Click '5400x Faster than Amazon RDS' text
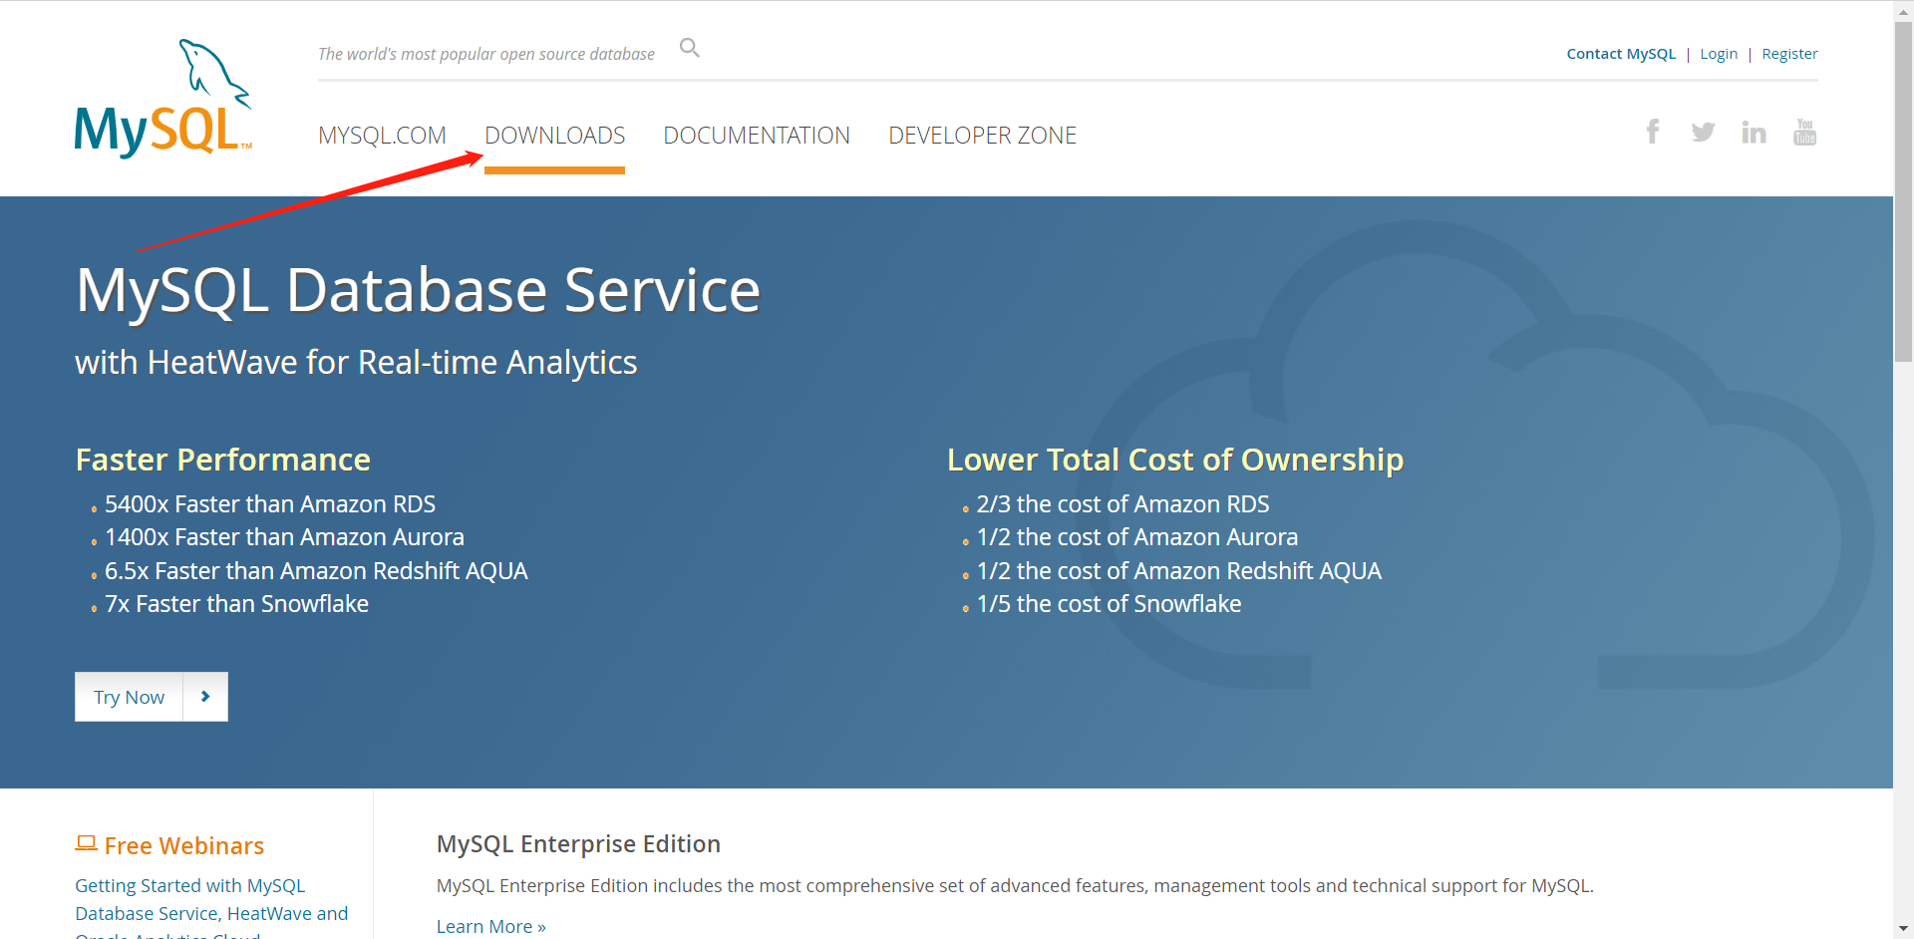1914x939 pixels. (270, 504)
